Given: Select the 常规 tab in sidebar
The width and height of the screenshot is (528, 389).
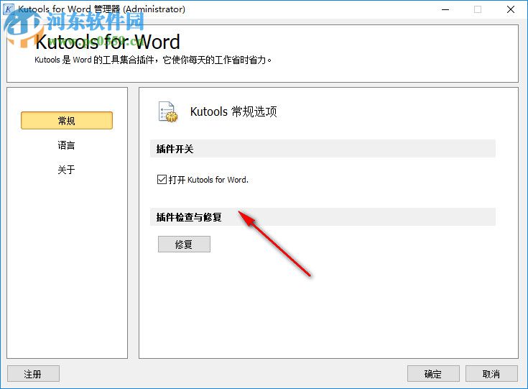Looking at the screenshot, I should click(67, 121).
